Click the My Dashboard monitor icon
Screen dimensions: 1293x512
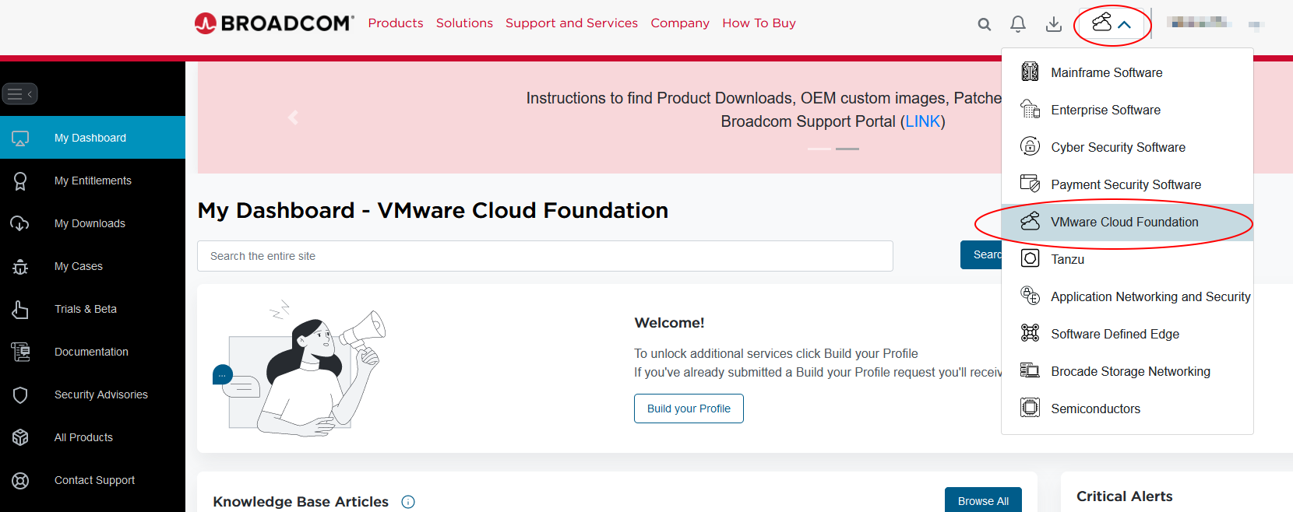pos(20,139)
